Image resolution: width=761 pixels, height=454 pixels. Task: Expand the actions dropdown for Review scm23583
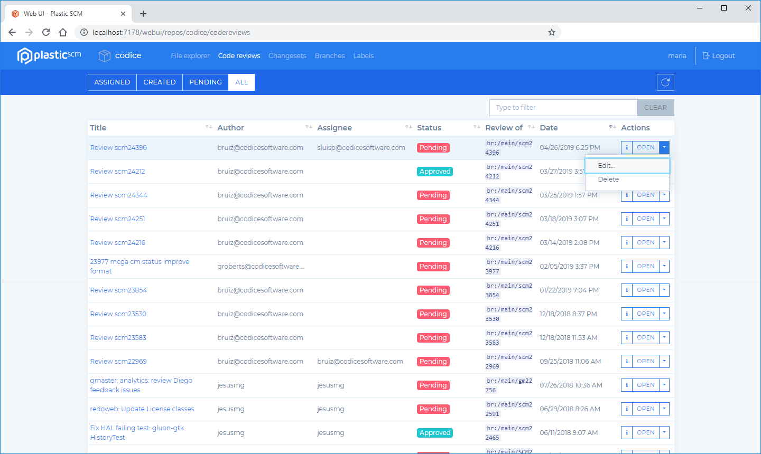(664, 338)
